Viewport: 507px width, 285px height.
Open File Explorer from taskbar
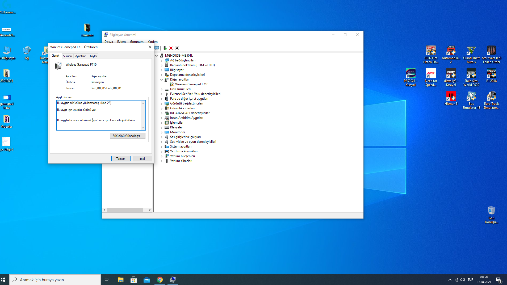(x=120, y=280)
